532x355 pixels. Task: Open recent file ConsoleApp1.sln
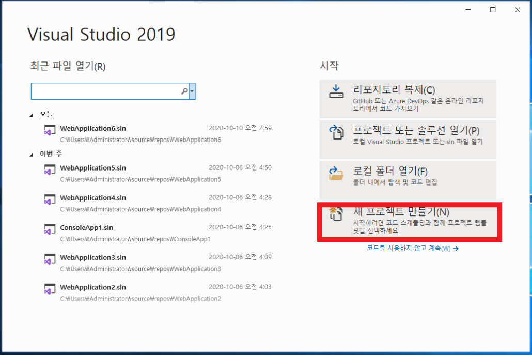click(158, 233)
